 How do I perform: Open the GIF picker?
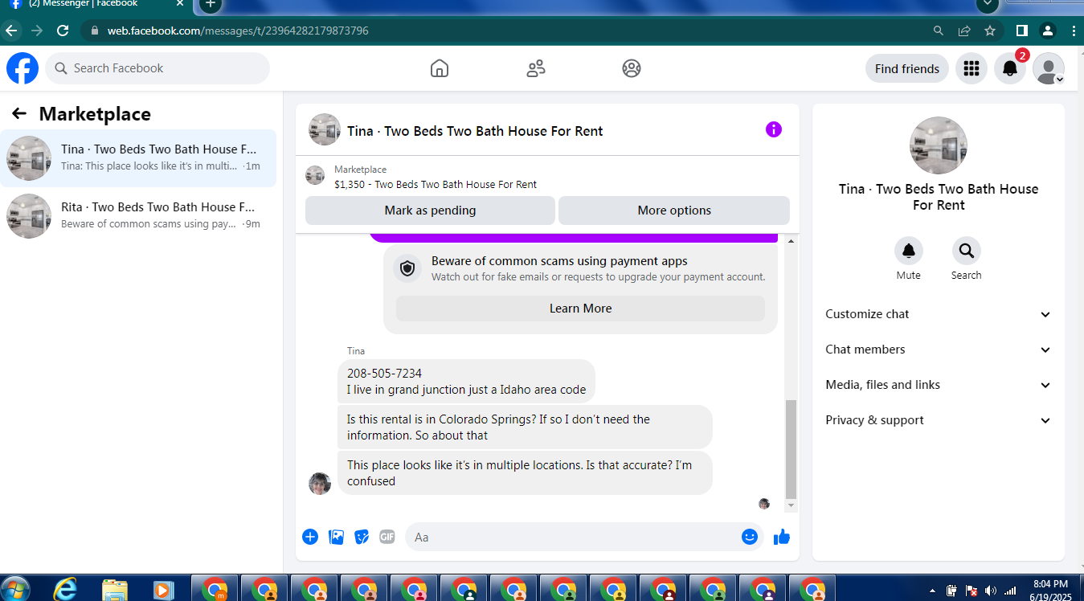click(387, 537)
